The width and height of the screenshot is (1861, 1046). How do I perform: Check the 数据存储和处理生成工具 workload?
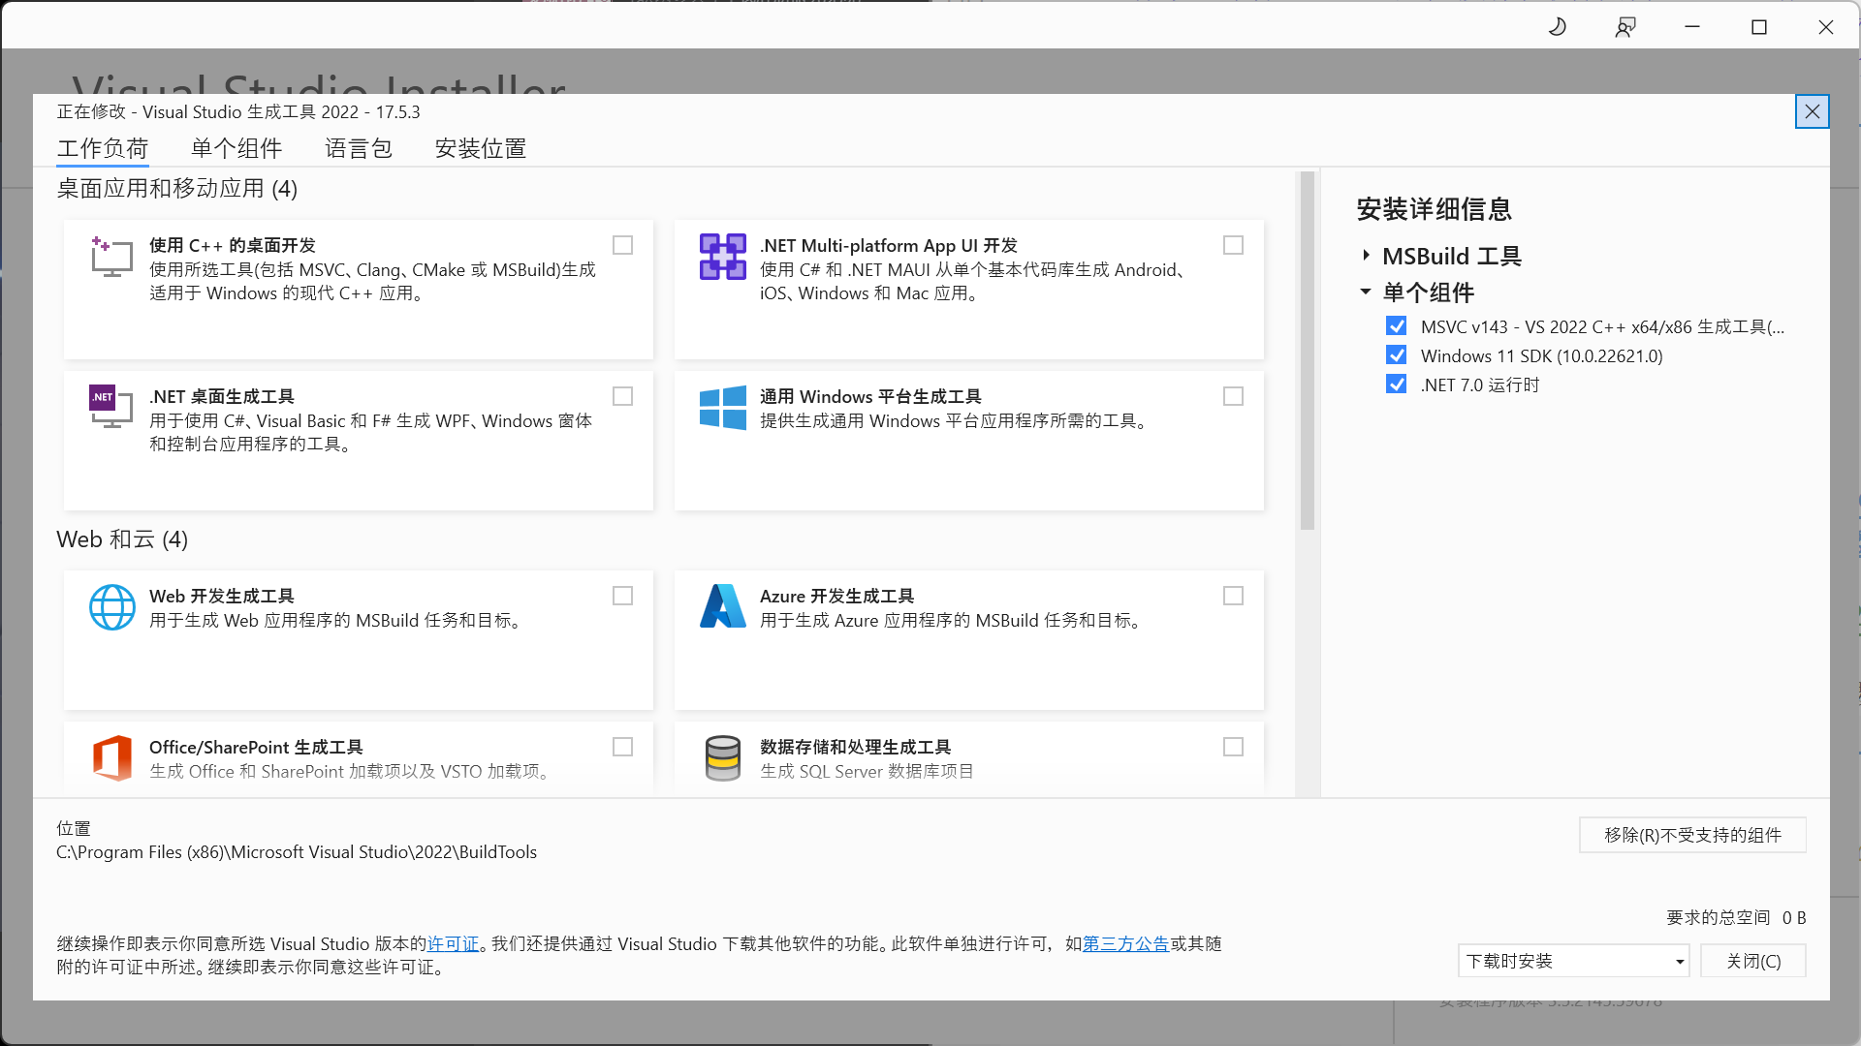tap(1233, 748)
